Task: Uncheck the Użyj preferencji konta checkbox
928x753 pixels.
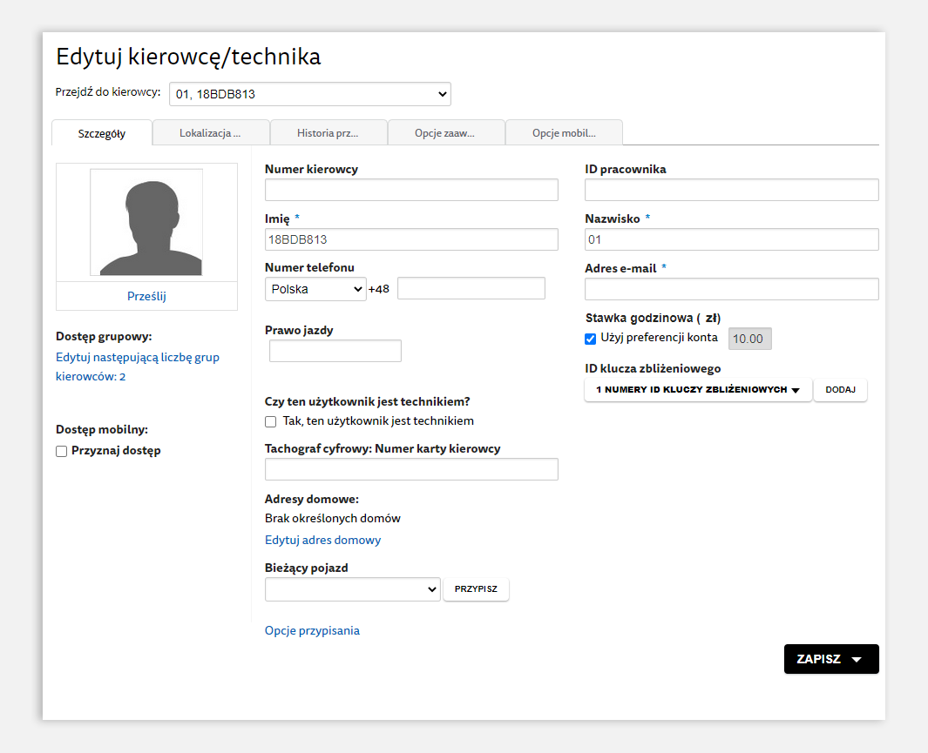Action: [x=590, y=339]
